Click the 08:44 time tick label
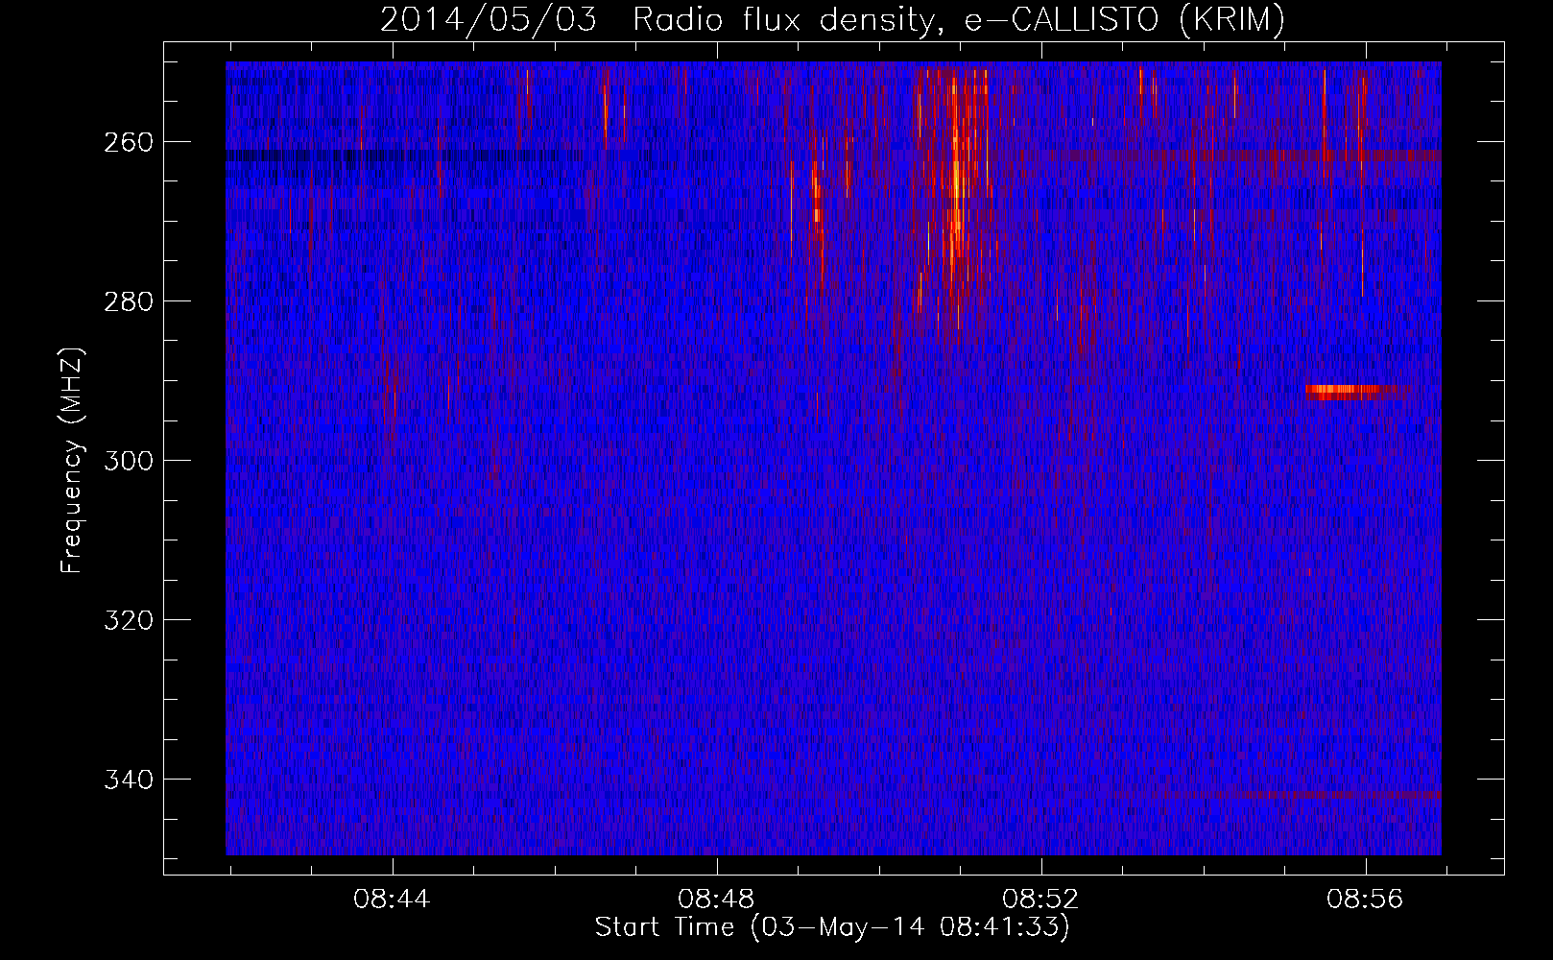The height and width of the screenshot is (960, 1553). (x=392, y=900)
